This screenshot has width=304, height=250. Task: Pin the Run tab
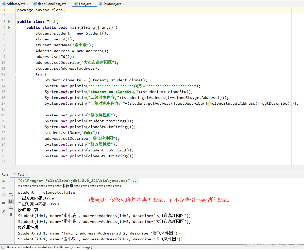(4, 211)
